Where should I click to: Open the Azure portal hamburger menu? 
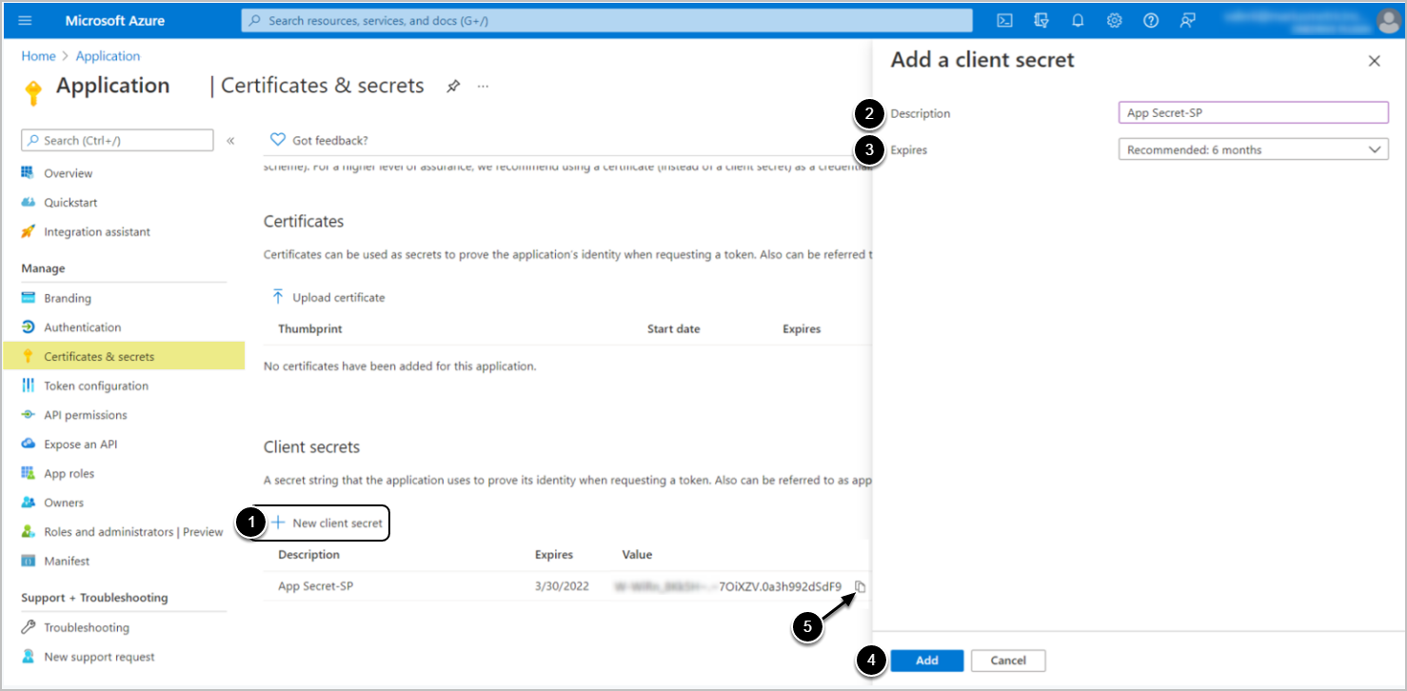(x=25, y=20)
